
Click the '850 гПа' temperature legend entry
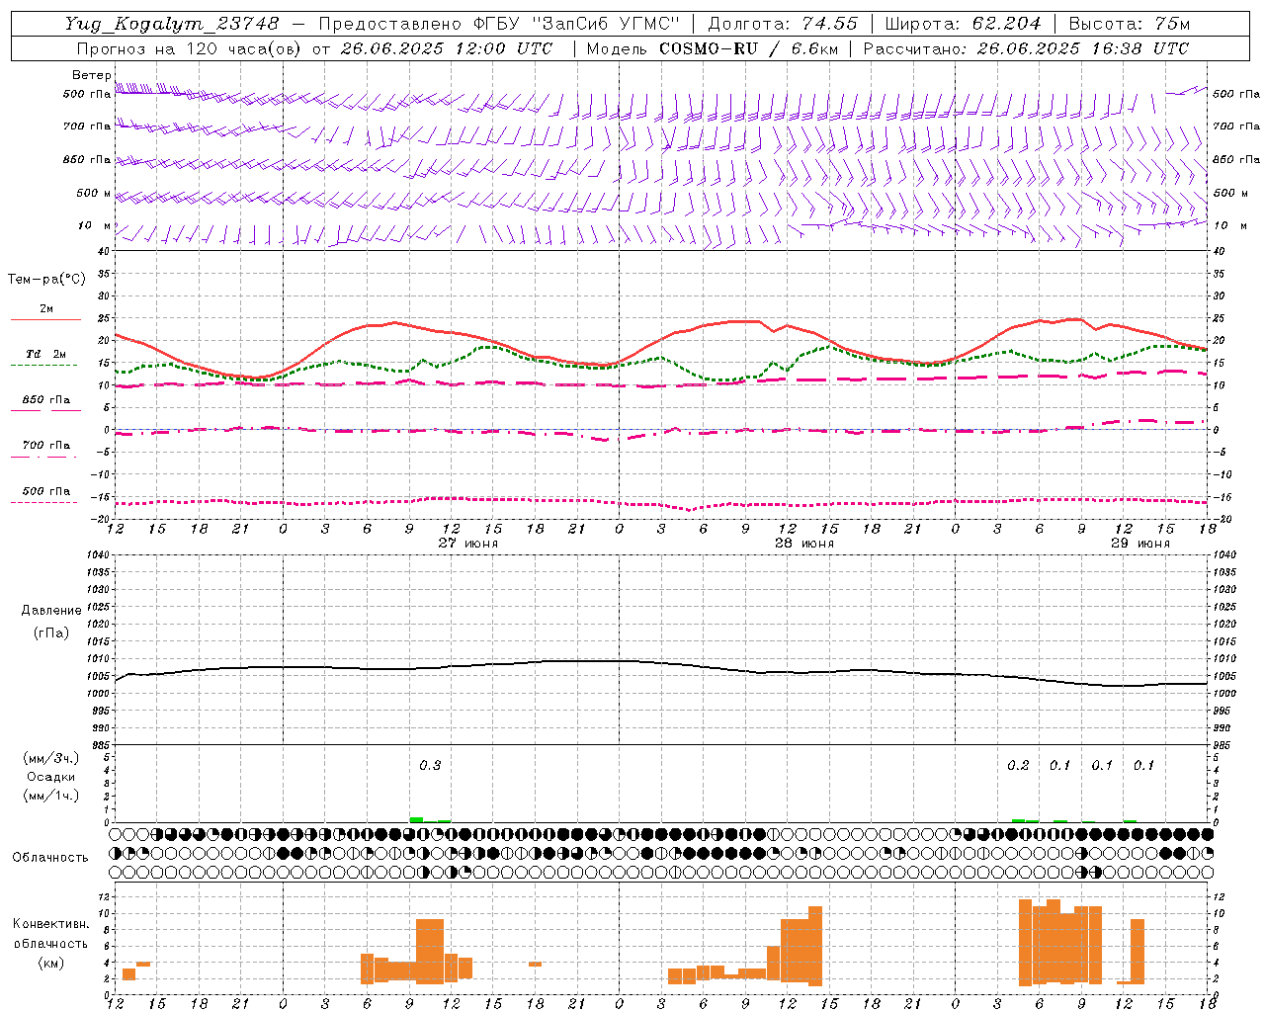coord(46,399)
